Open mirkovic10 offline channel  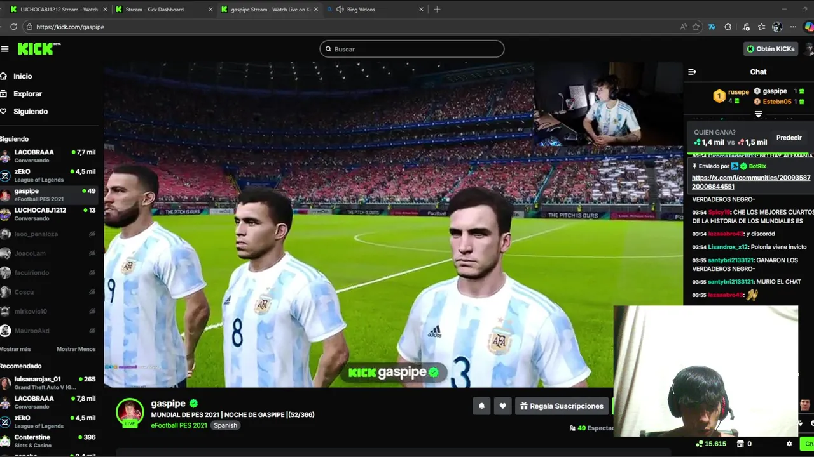49,312
